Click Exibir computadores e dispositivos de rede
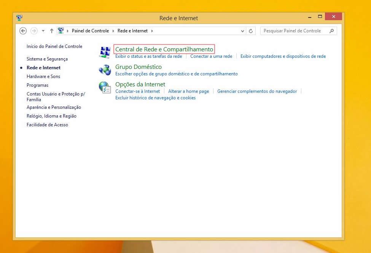 (283, 56)
